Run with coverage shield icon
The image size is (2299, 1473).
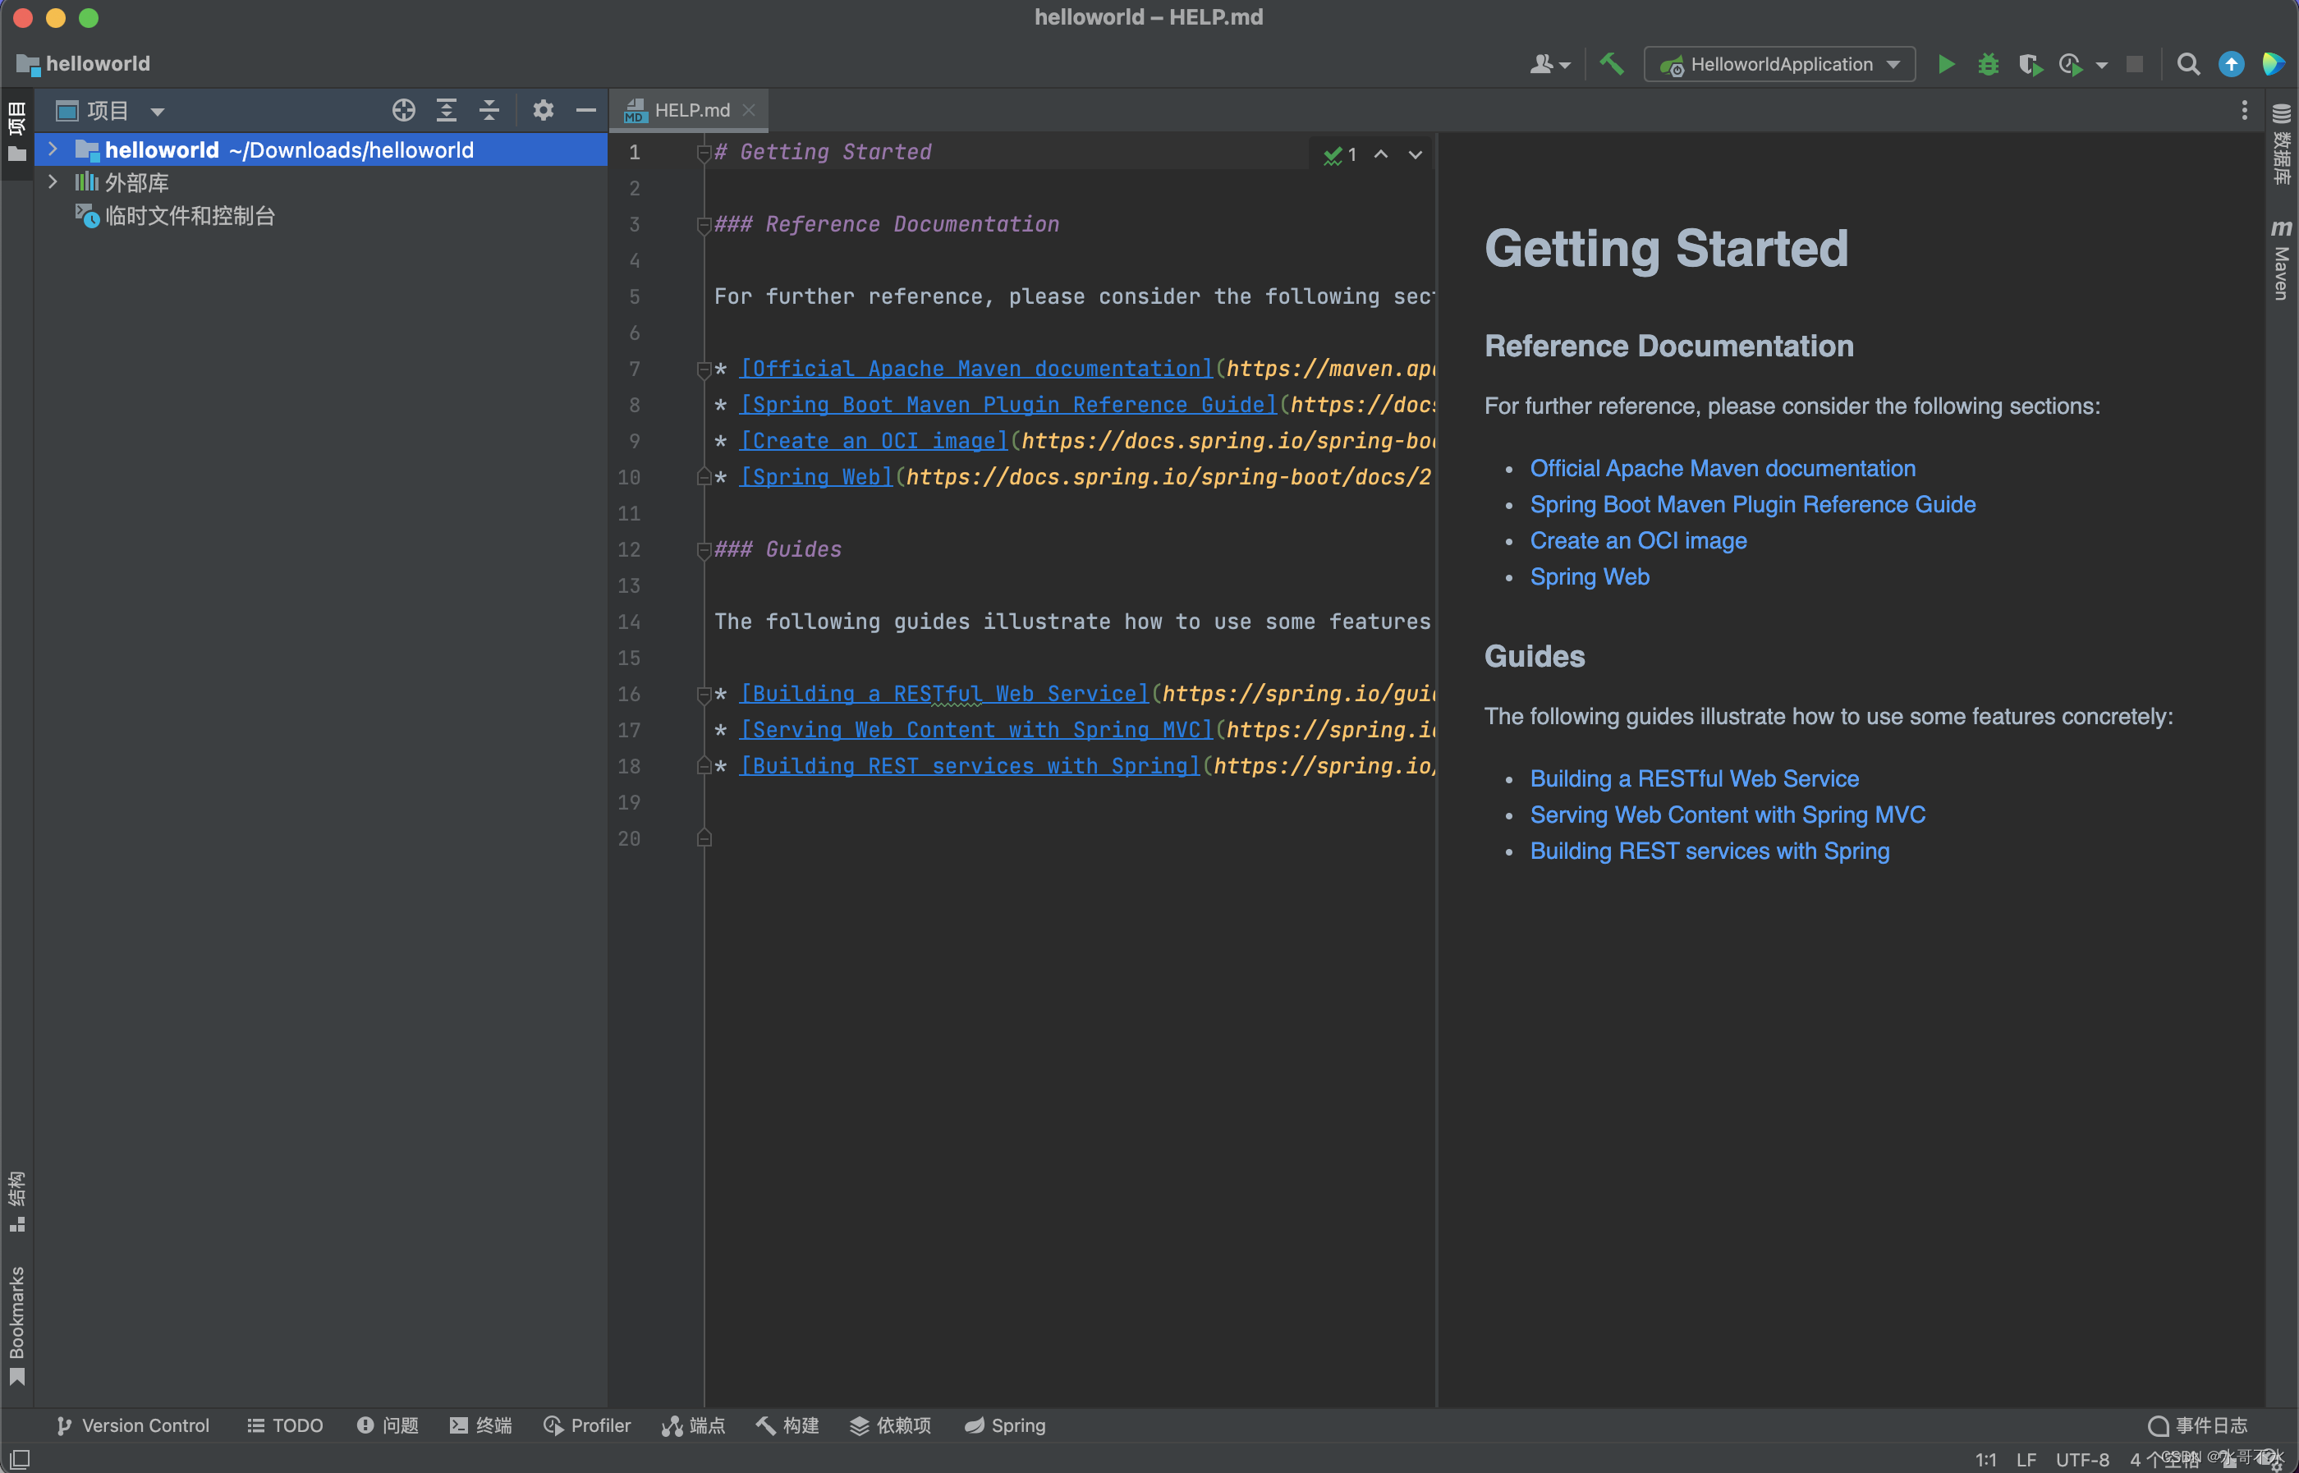[x=2030, y=64]
